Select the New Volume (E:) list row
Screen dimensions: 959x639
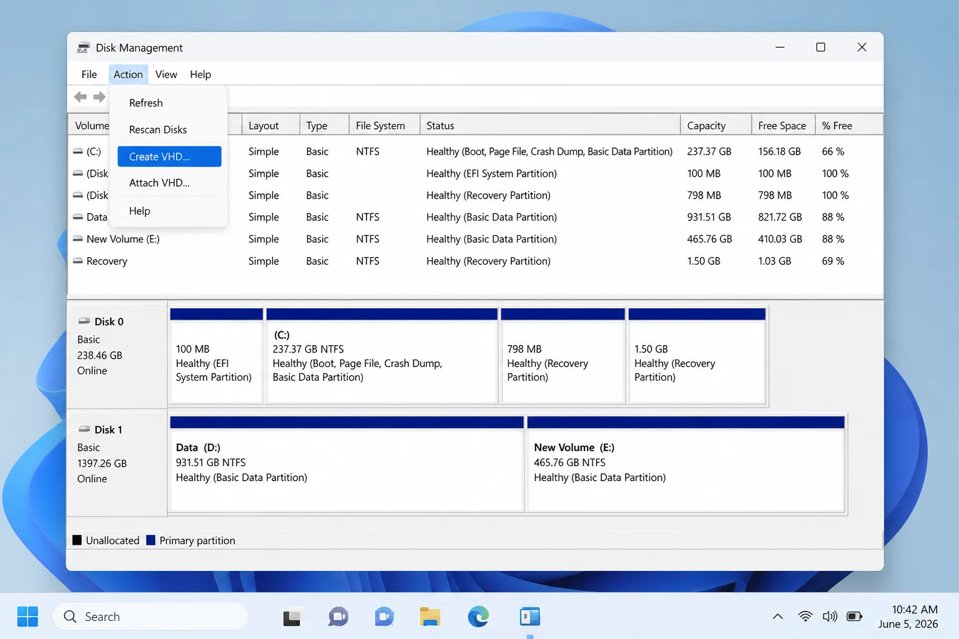point(475,239)
